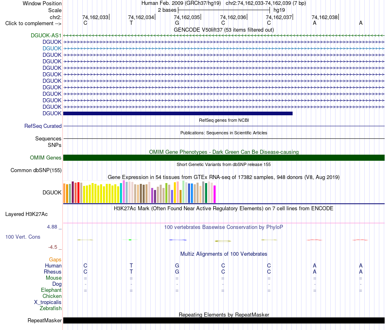The image size is (385, 330).
Task: Click the '100 Vert. Cons' track label
Action: (23, 237)
